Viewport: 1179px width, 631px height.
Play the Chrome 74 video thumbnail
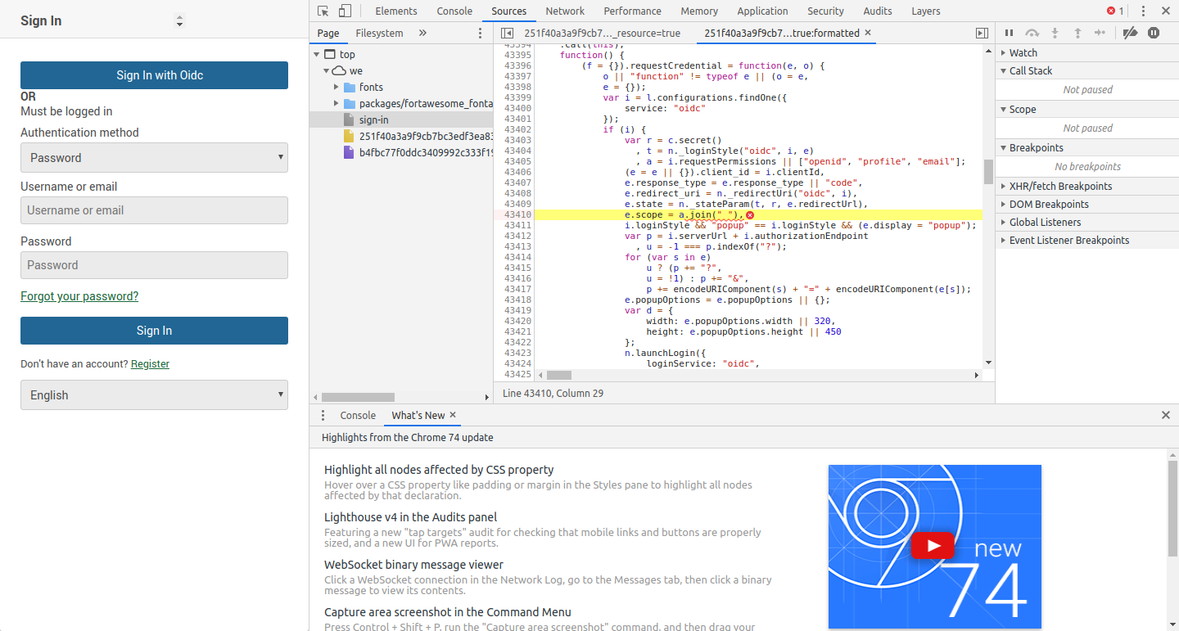coord(933,545)
